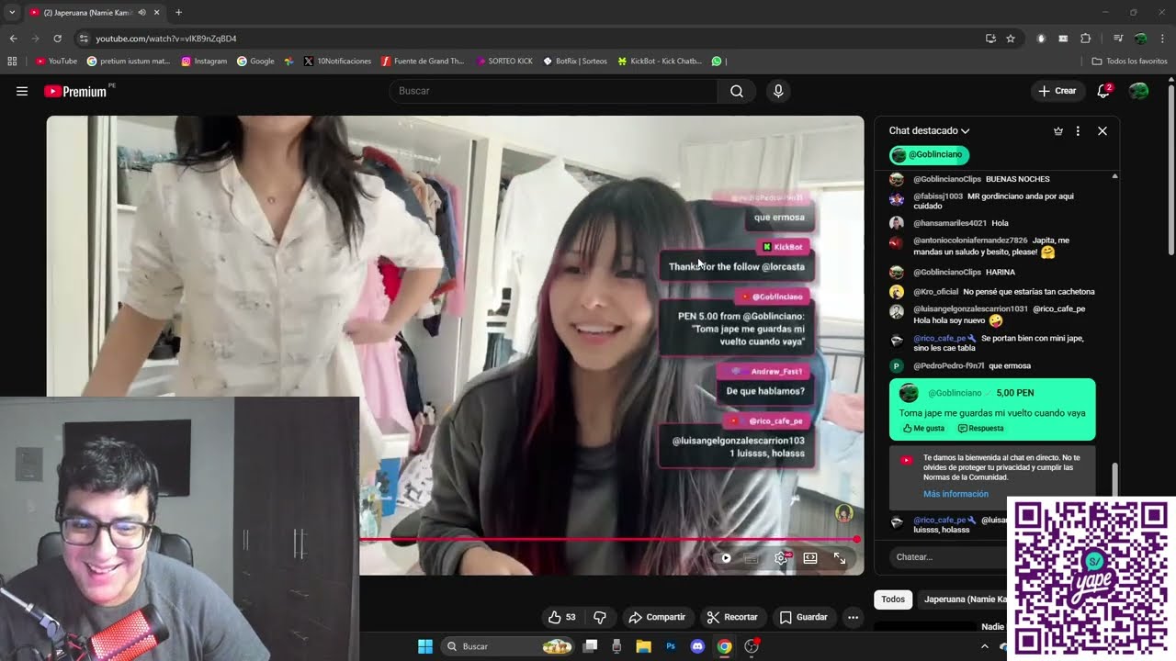Image resolution: width=1176 pixels, height=661 pixels.
Task: Open Discord from the taskbar
Action: [x=697, y=646]
